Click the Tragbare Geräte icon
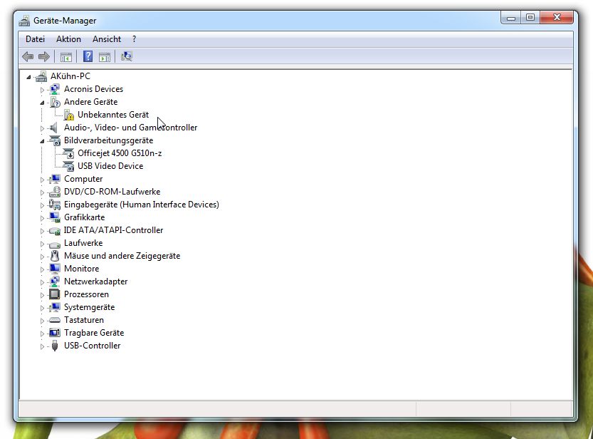593x439 pixels. click(55, 333)
